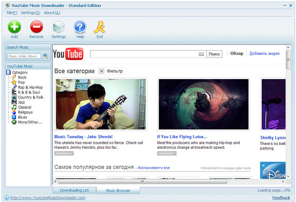Open the Feedback link
296x202 pixels.
pyautogui.click(x=281, y=198)
